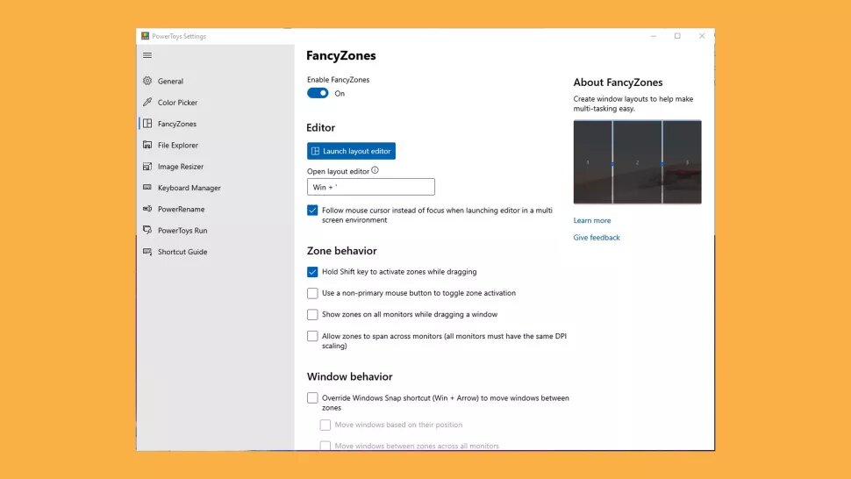Screen dimensions: 851x479
Task: Select the Color Picker eyedropper icon
Action: point(147,103)
